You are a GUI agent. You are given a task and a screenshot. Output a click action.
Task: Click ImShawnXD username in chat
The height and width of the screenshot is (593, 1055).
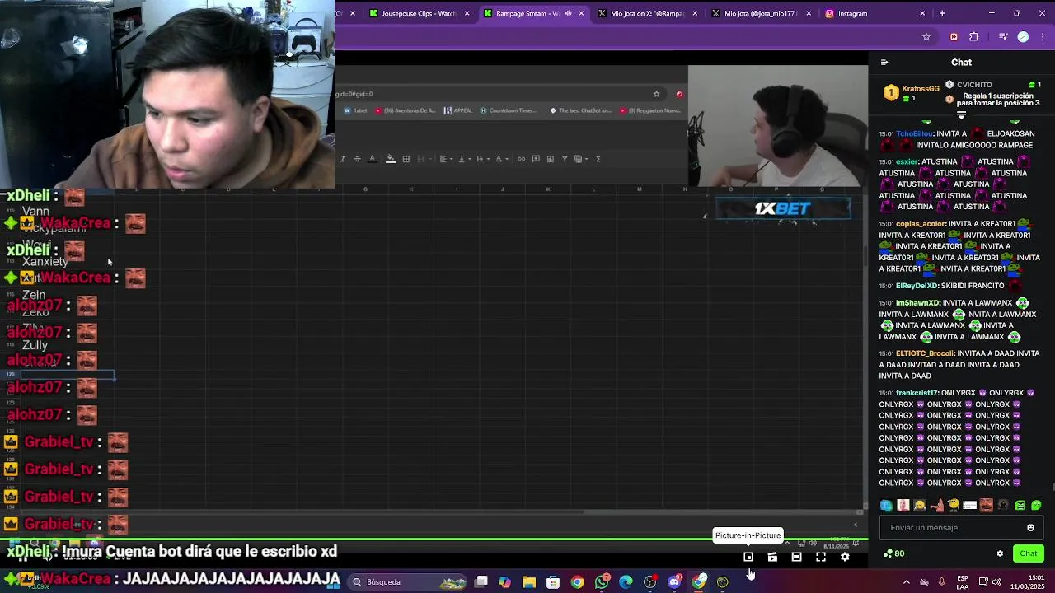[917, 303]
